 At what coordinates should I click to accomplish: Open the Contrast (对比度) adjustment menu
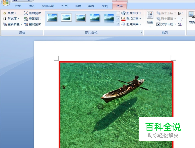tap(11, 19)
